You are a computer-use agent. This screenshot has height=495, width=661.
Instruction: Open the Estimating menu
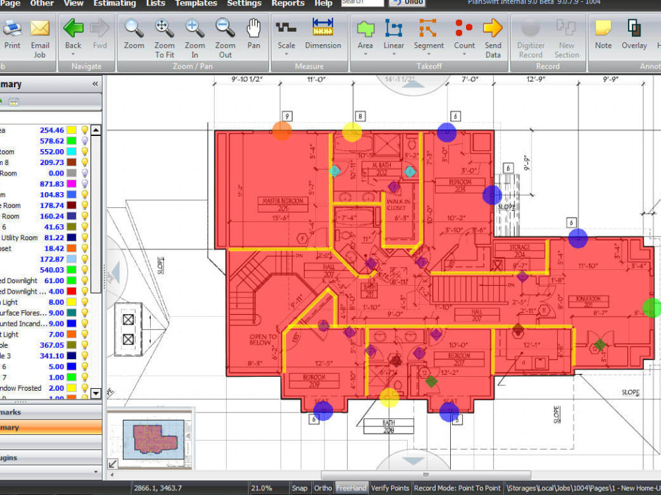click(x=114, y=3)
